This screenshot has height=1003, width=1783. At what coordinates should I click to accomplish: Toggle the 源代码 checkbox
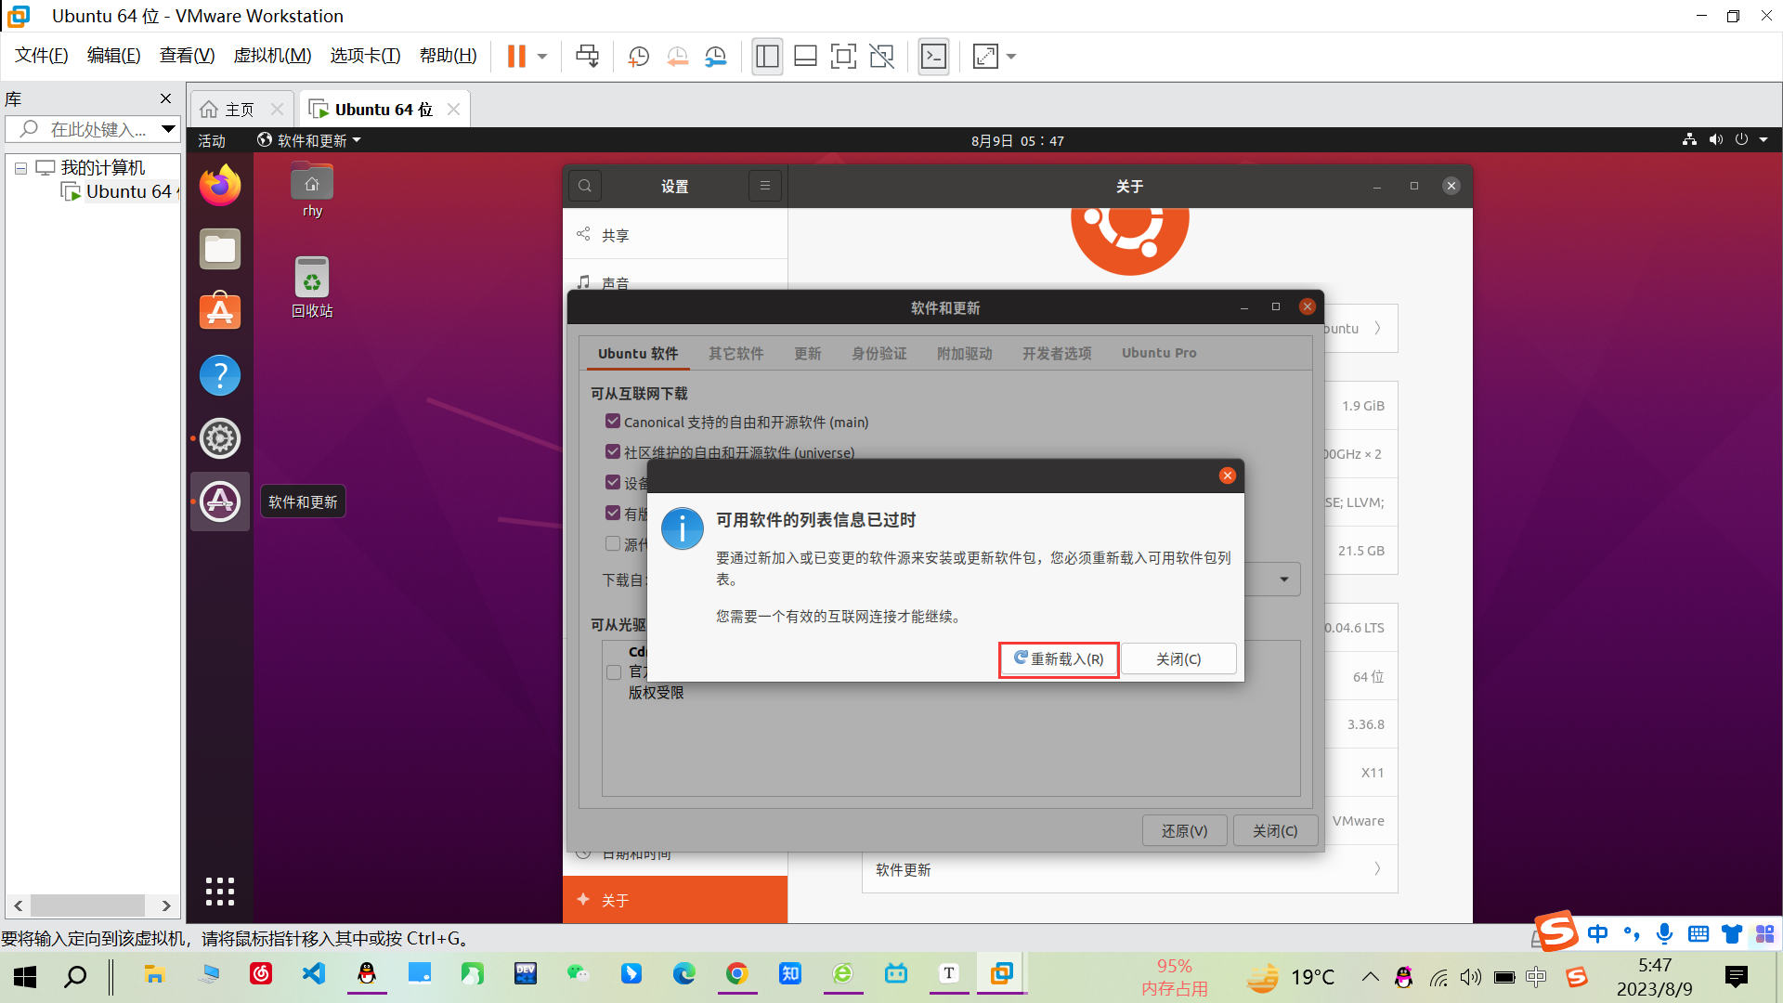[613, 543]
